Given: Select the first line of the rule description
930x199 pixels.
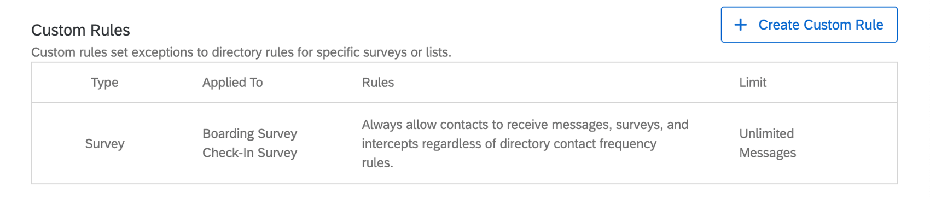Looking at the screenshot, I should pos(525,125).
